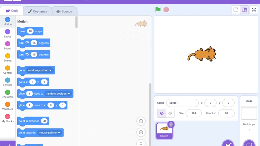Click the workspace vertical scrollbar

[150, 114]
